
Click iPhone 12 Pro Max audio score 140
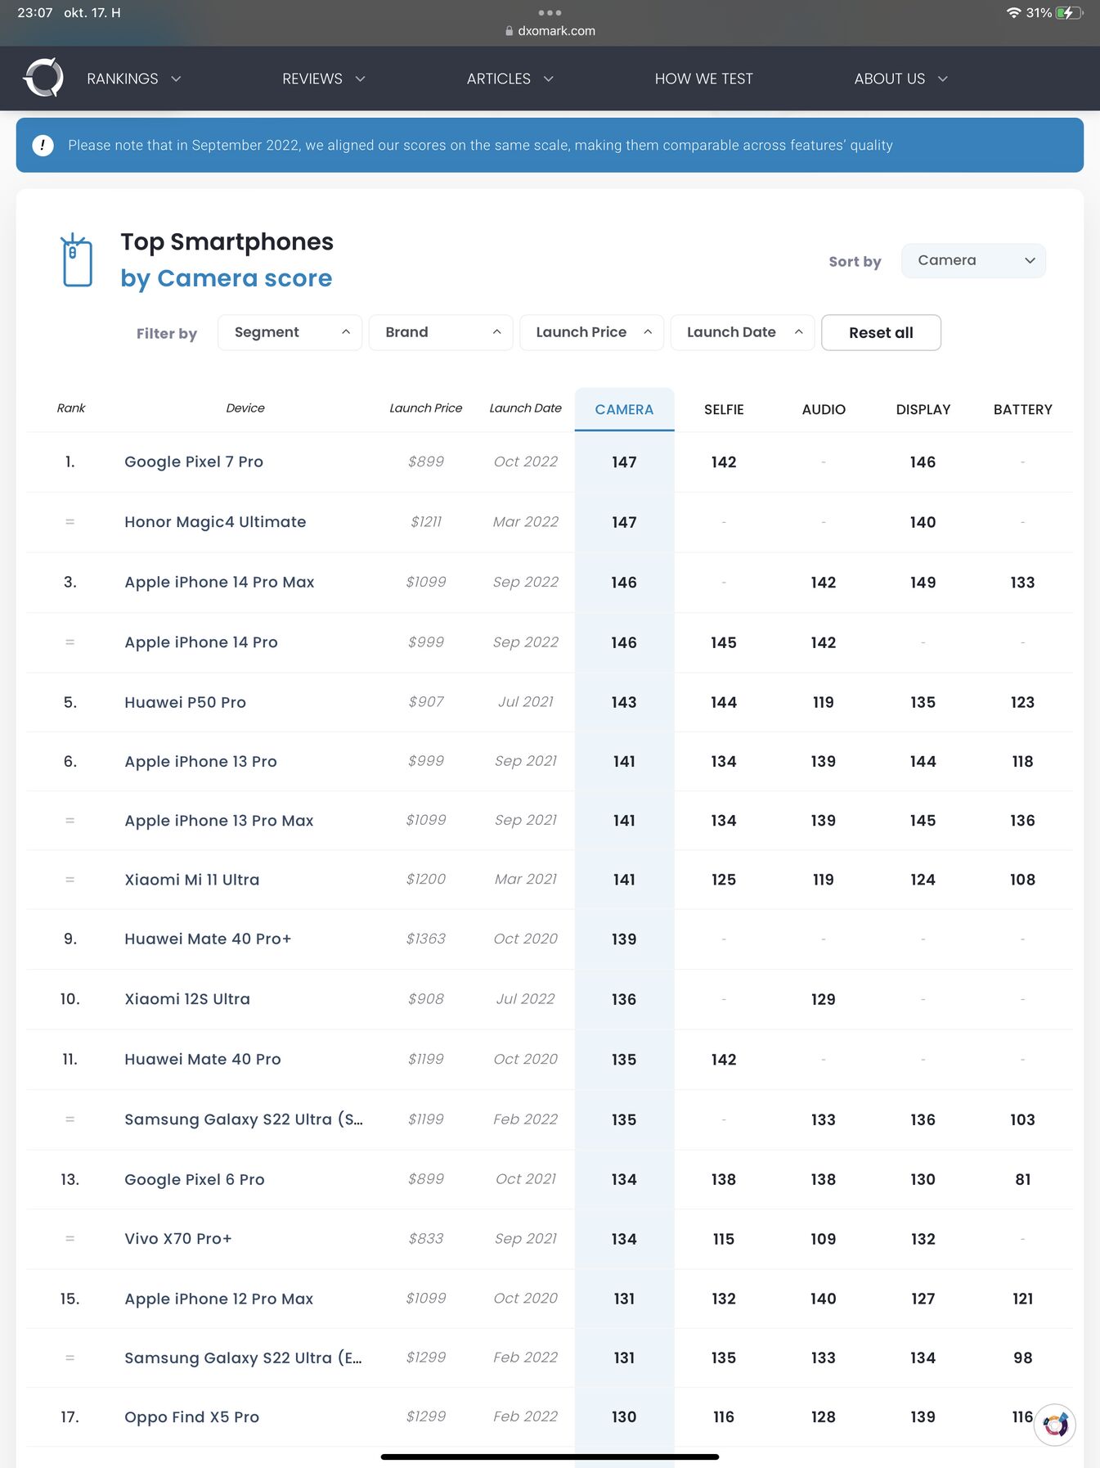[824, 1299]
